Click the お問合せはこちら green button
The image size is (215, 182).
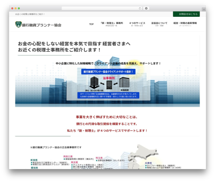(186, 14)
